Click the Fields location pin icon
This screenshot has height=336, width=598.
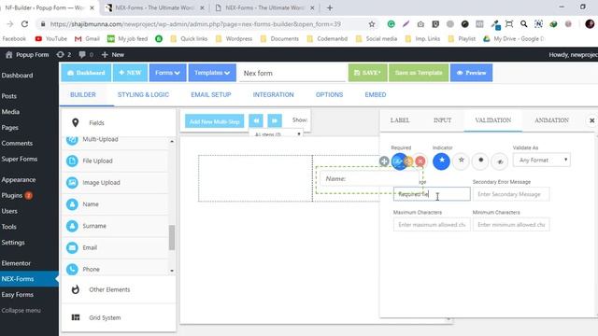(75, 122)
